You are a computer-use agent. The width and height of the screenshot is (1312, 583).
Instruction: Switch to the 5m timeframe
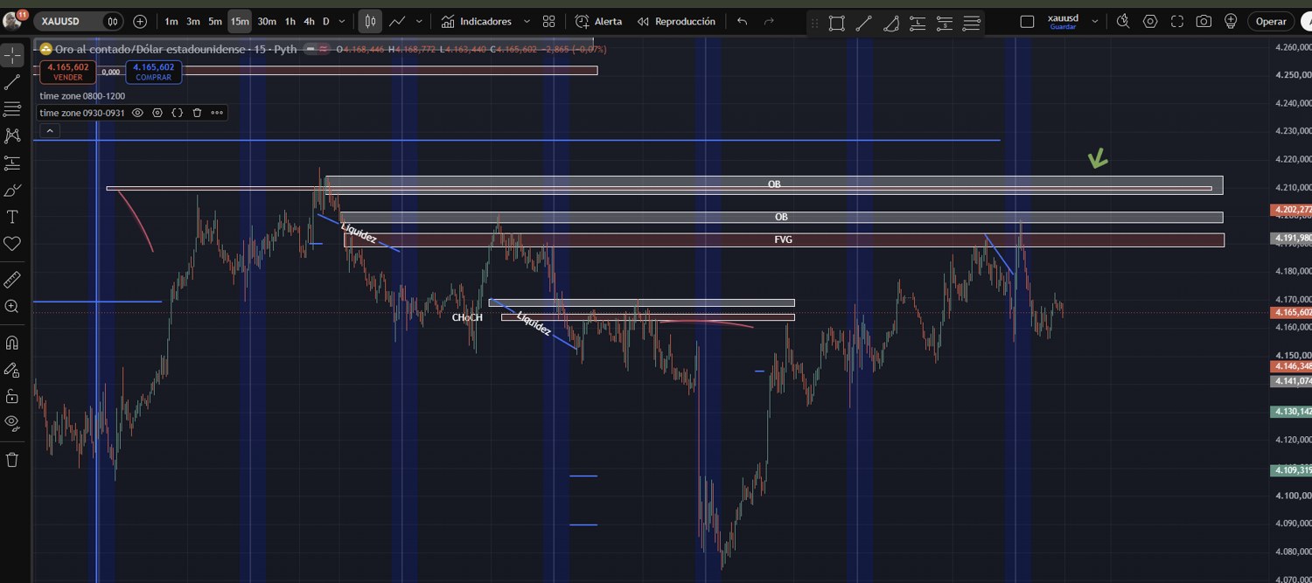pos(215,21)
